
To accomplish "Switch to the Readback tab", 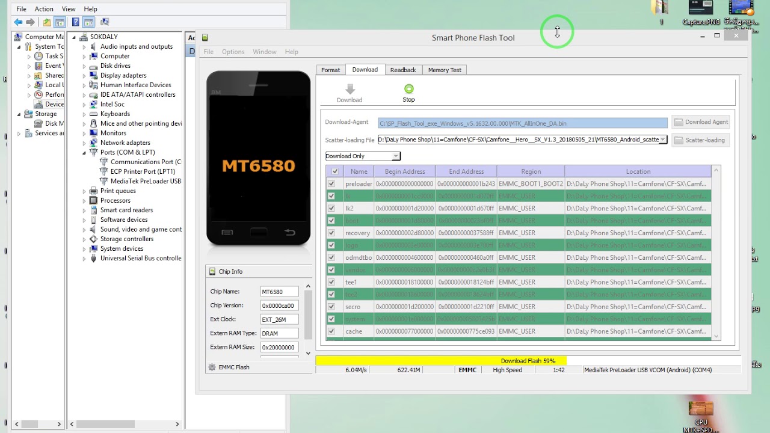I will point(403,70).
